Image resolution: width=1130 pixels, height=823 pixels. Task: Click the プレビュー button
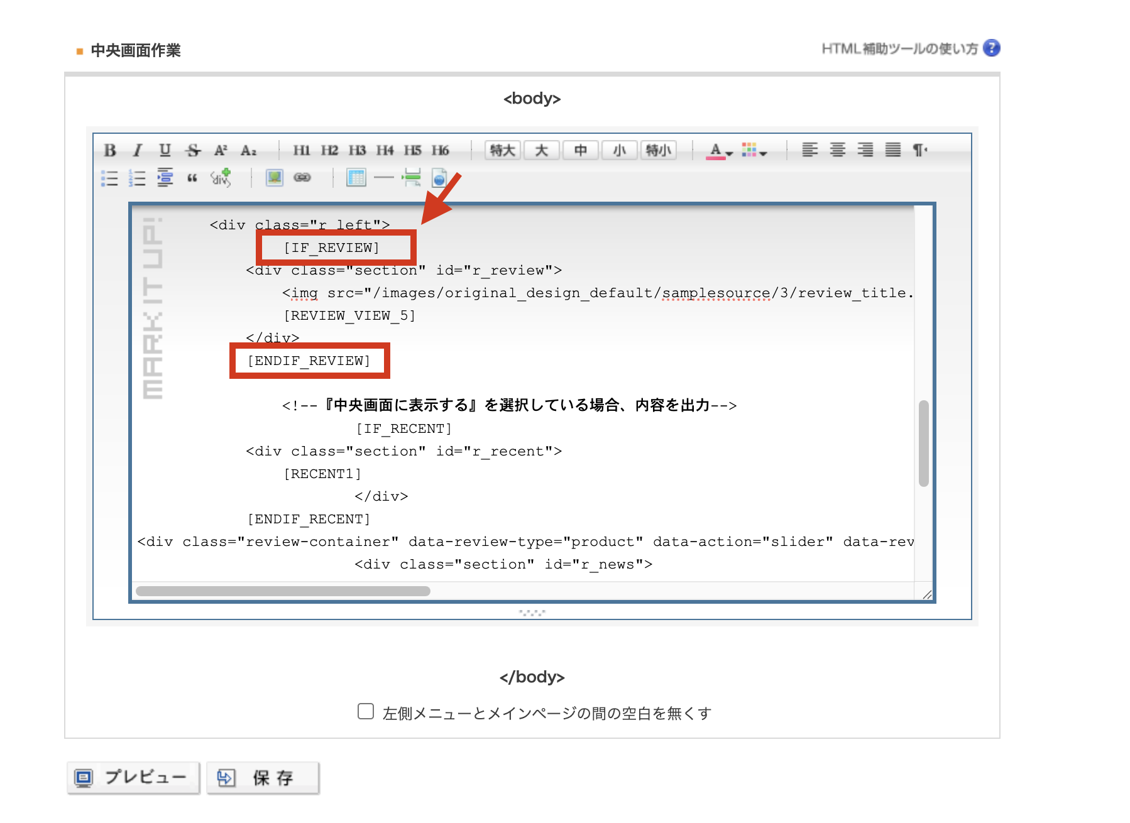(x=133, y=778)
